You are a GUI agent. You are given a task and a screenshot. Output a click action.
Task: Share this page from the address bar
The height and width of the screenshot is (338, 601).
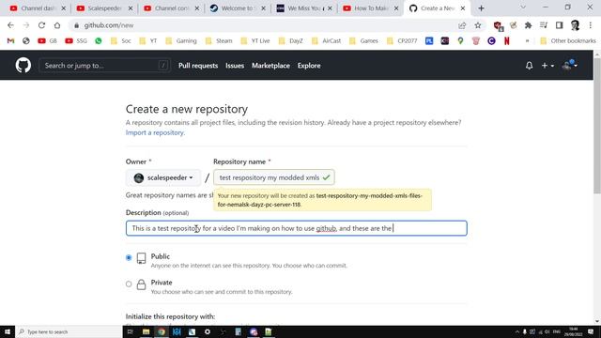pyautogui.click(x=462, y=25)
